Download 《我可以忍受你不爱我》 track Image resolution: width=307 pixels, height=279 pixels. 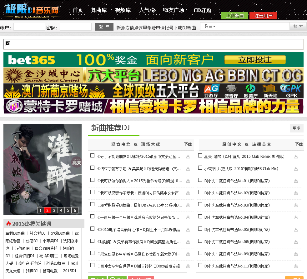click(x=188, y=193)
